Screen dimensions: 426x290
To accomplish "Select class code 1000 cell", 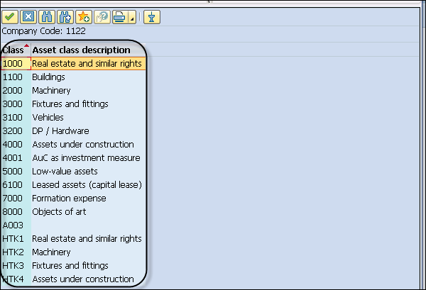I will pos(16,64).
